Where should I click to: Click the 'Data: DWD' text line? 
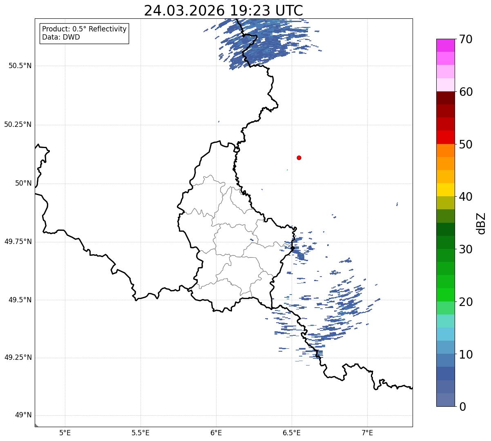click(x=61, y=38)
